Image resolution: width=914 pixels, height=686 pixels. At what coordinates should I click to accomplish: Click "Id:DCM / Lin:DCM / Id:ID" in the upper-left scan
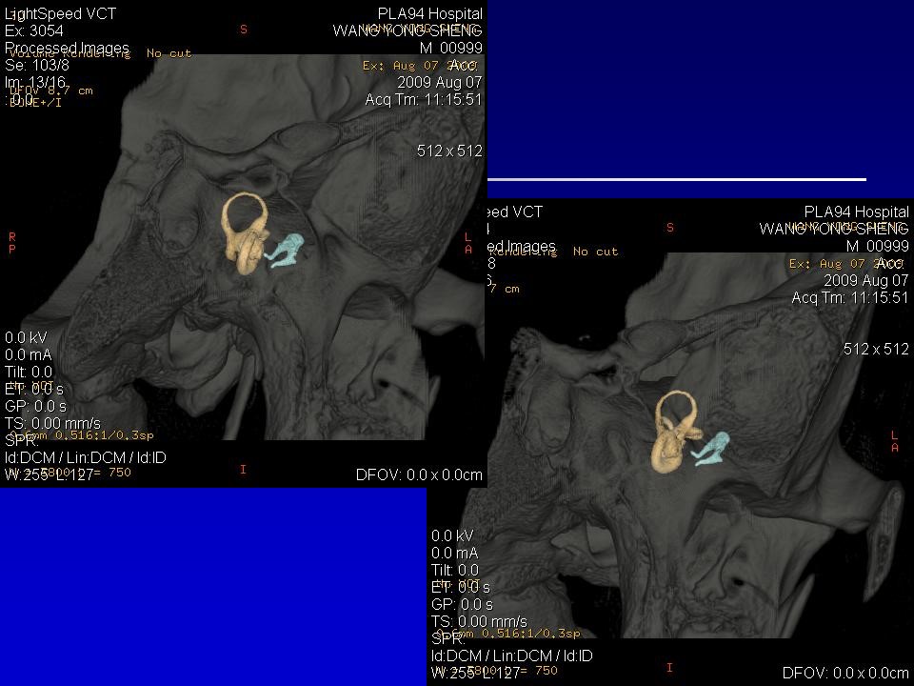[x=85, y=457]
